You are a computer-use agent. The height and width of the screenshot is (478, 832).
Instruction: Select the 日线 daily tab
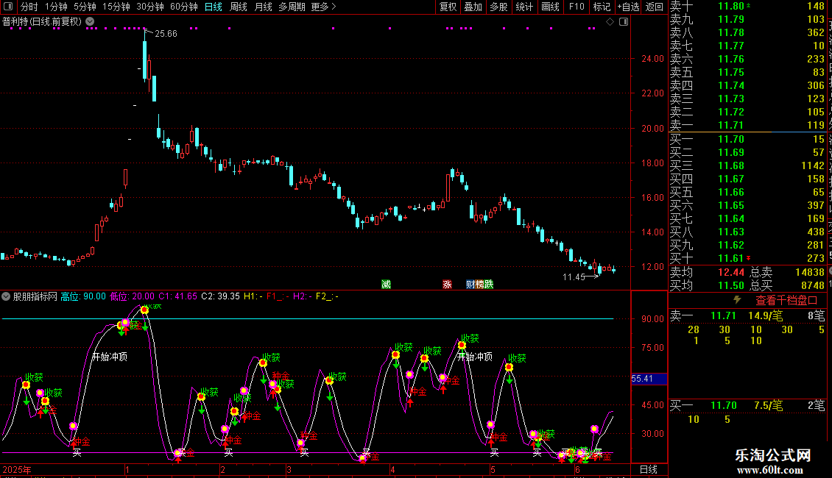(214, 7)
